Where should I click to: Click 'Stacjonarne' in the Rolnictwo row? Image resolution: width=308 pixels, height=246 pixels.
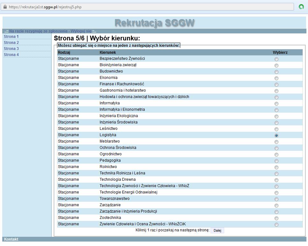(68, 167)
